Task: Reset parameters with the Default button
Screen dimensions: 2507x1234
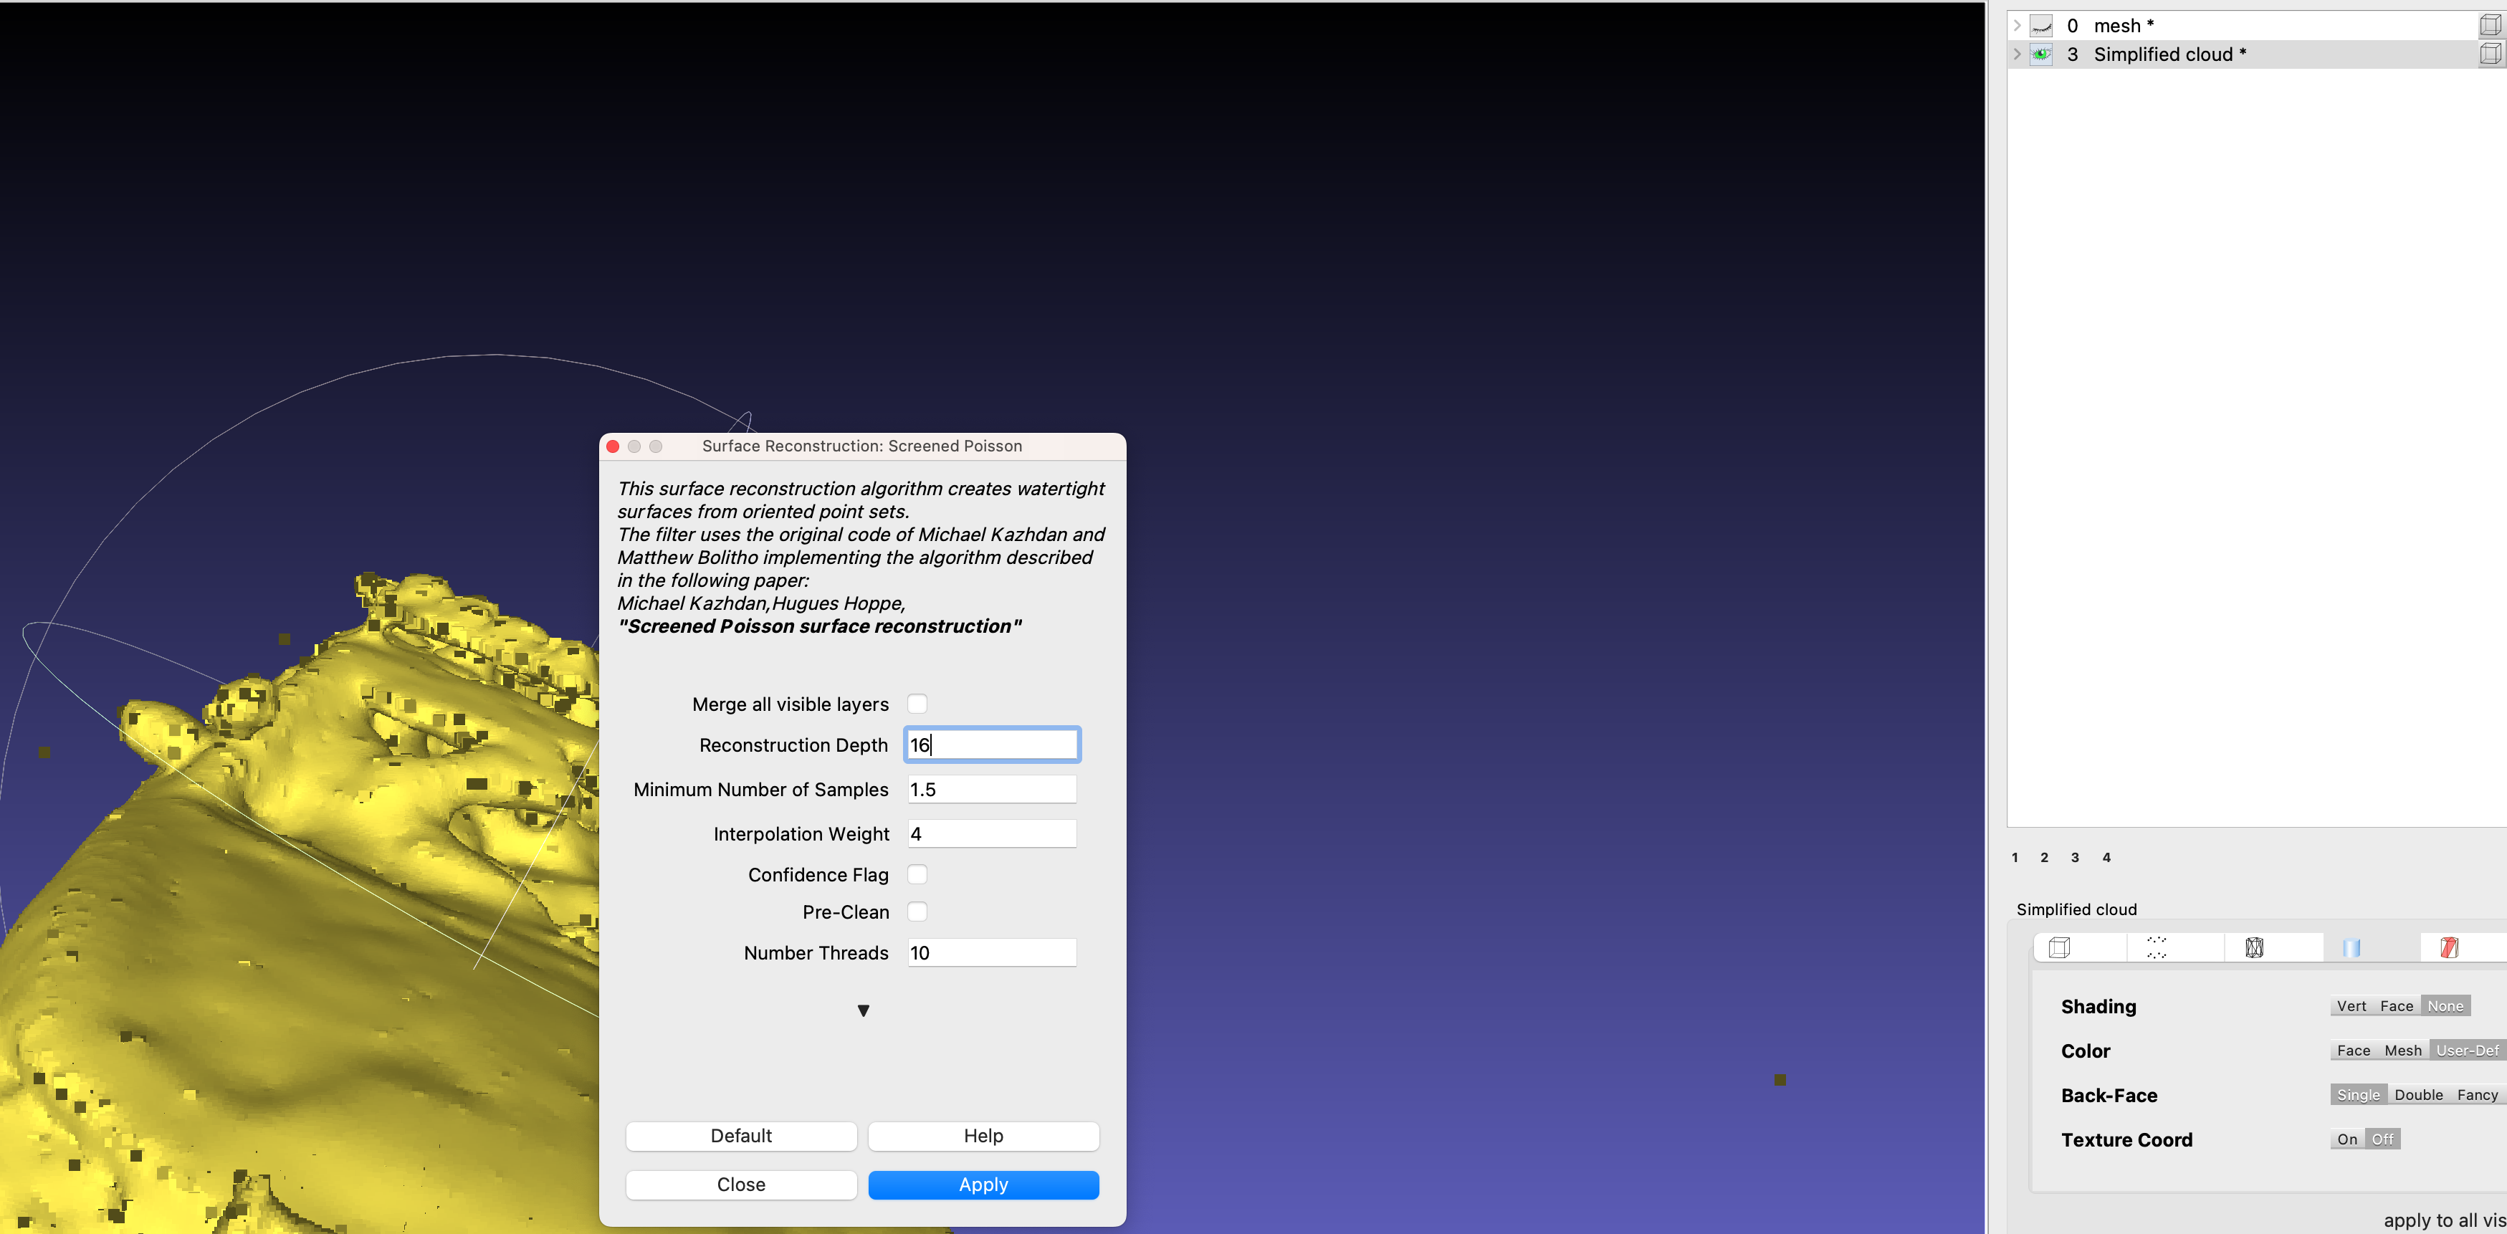Action: click(x=740, y=1136)
